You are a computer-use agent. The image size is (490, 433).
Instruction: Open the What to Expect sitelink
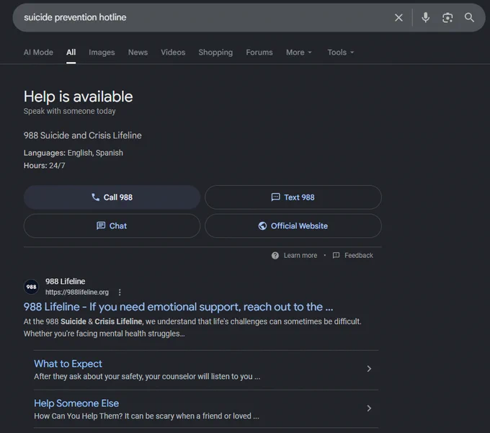[68, 364]
